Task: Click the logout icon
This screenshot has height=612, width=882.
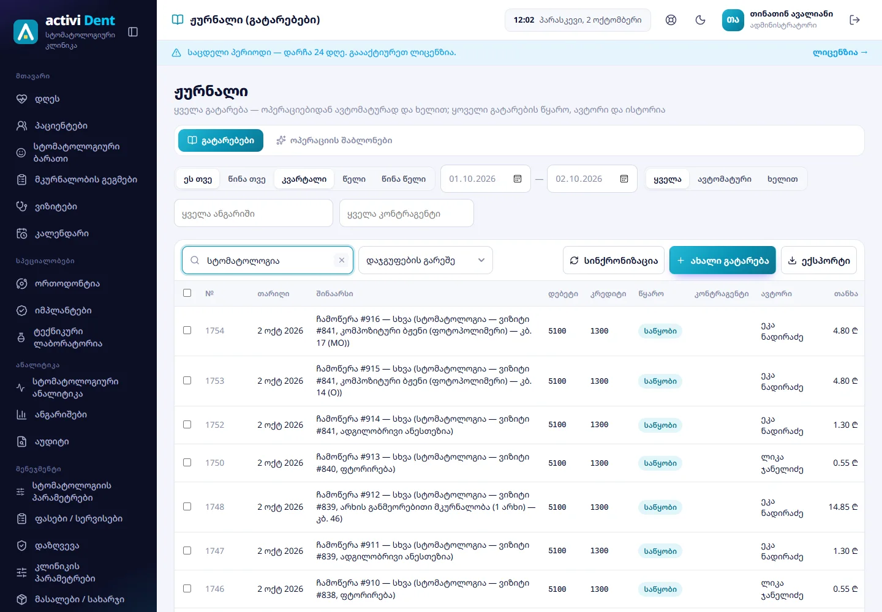Action: [855, 20]
